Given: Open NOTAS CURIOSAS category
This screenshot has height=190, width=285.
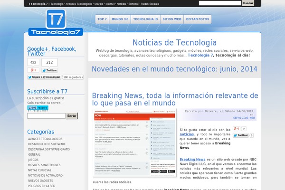Looking at the screenshot, I should click(x=39, y=171).
